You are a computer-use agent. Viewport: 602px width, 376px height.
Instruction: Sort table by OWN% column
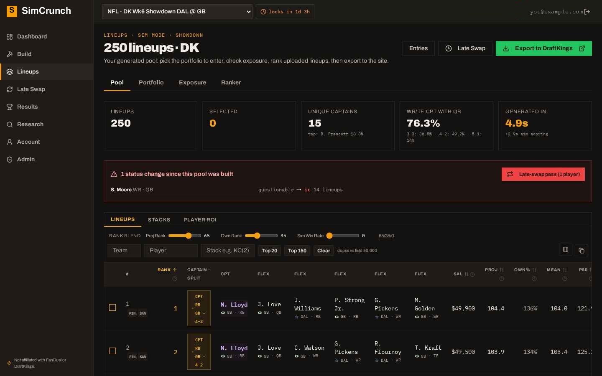pos(525,270)
